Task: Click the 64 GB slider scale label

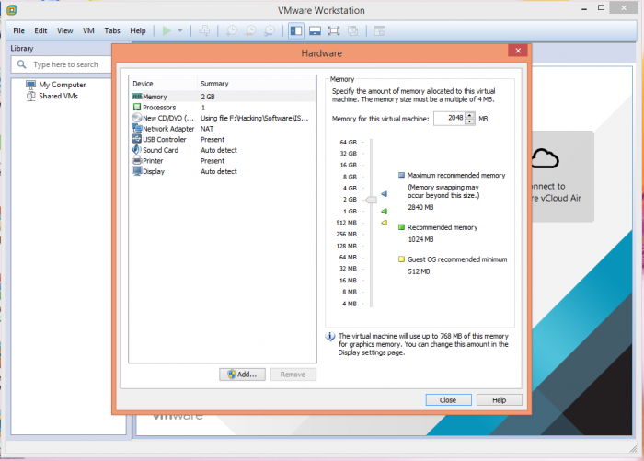Action: pyautogui.click(x=349, y=142)
